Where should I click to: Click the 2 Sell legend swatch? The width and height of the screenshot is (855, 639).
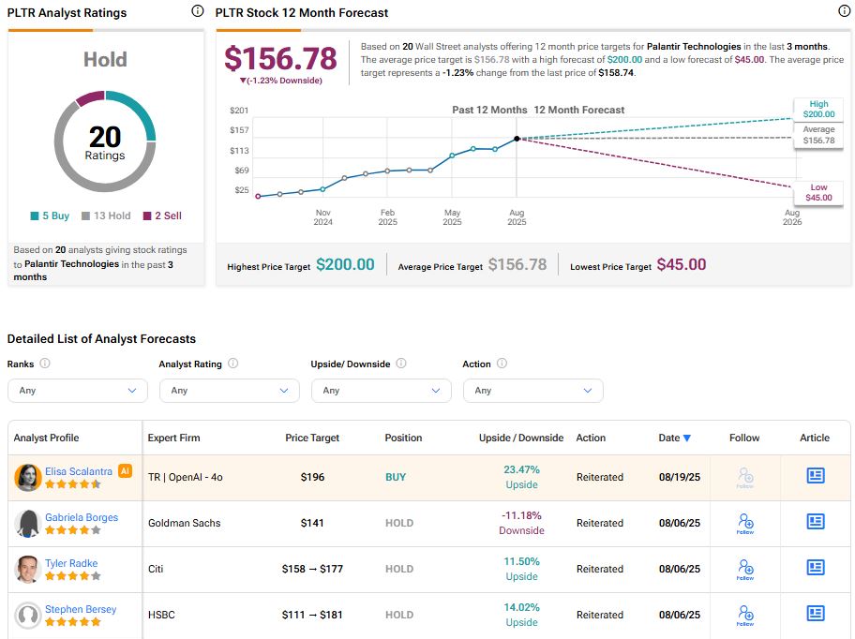click(x=146, y=215)
